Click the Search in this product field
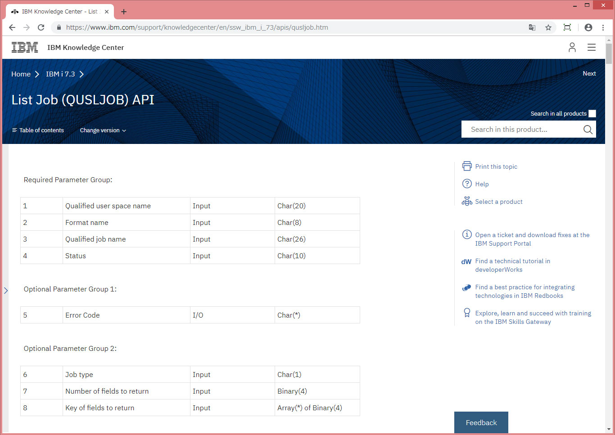615x435 pixels. 522,130
